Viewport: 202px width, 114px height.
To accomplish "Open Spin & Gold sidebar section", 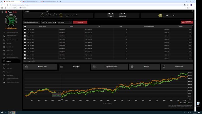I will (x=10, y=47).
